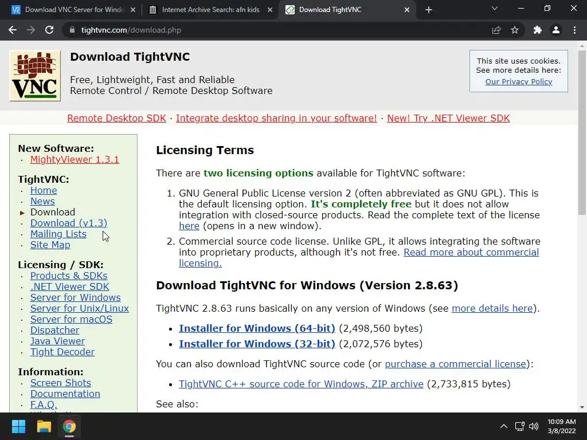The width and height of the screenshot is (587, 440).
Task: Select the Download TightVNC tab
Action: tap(348, 10)
